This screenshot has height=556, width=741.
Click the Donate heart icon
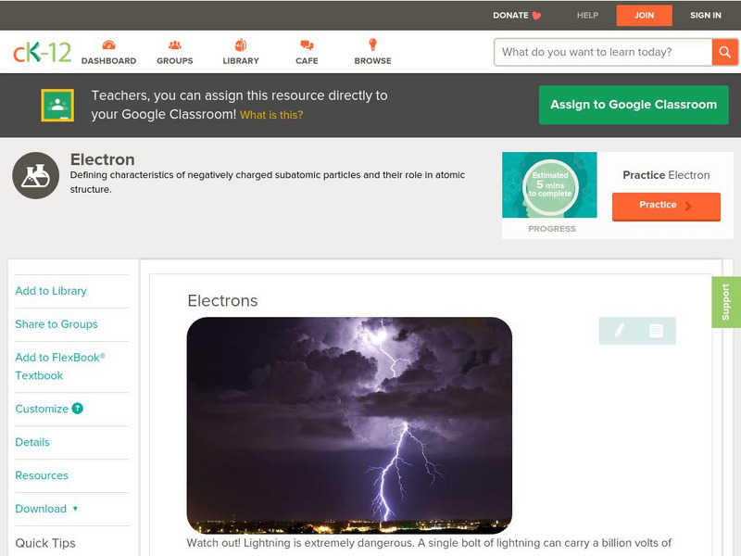coord(536,16)
